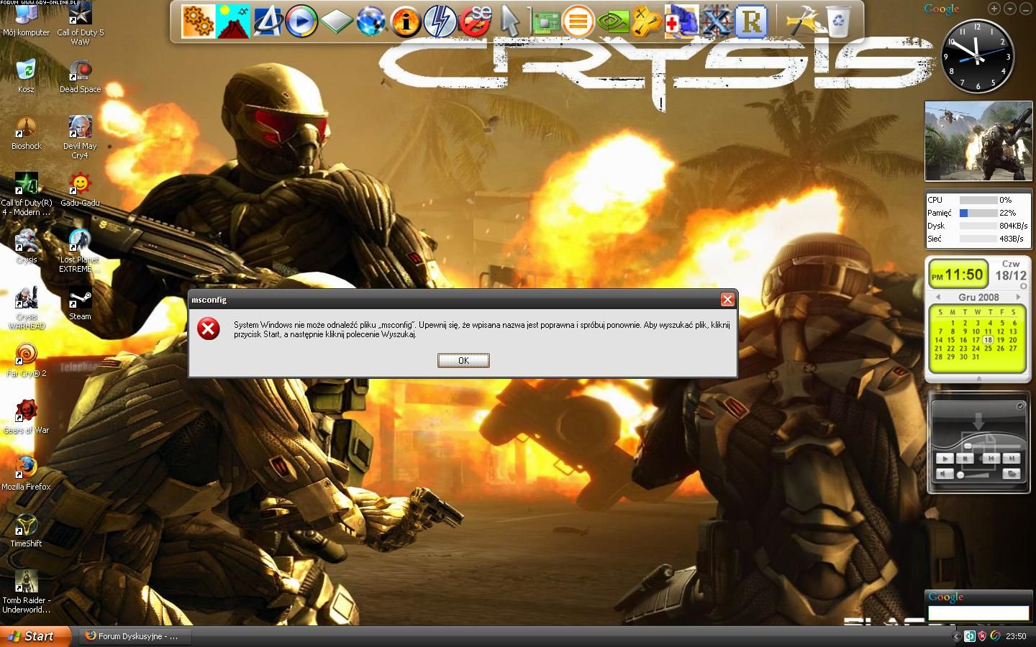
Task: Open Mój komputer desktop icon
Action: click(x=26, y=20)
